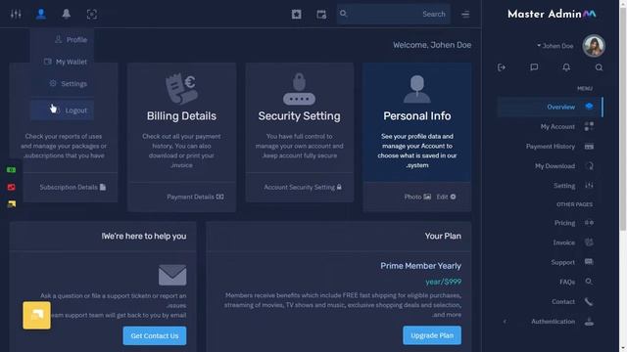Click the user avatar photo

tap(594, 46)
